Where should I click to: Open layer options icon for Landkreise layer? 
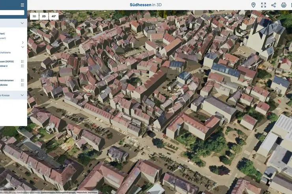pos(22,85)
